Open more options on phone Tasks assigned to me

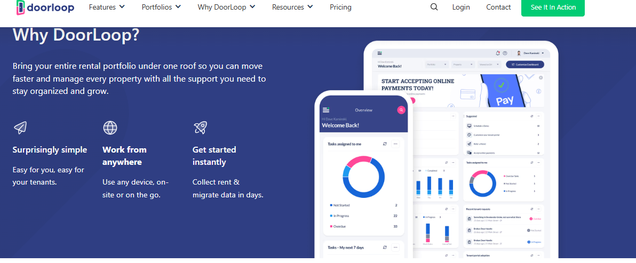click(395, 144)
